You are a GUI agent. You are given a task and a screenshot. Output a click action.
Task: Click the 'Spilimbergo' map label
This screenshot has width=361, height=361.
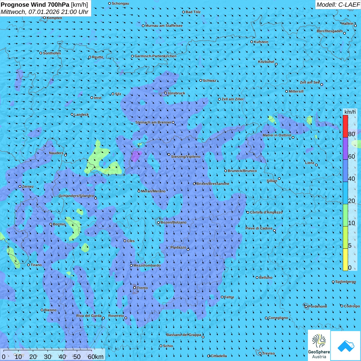point(346,282)
